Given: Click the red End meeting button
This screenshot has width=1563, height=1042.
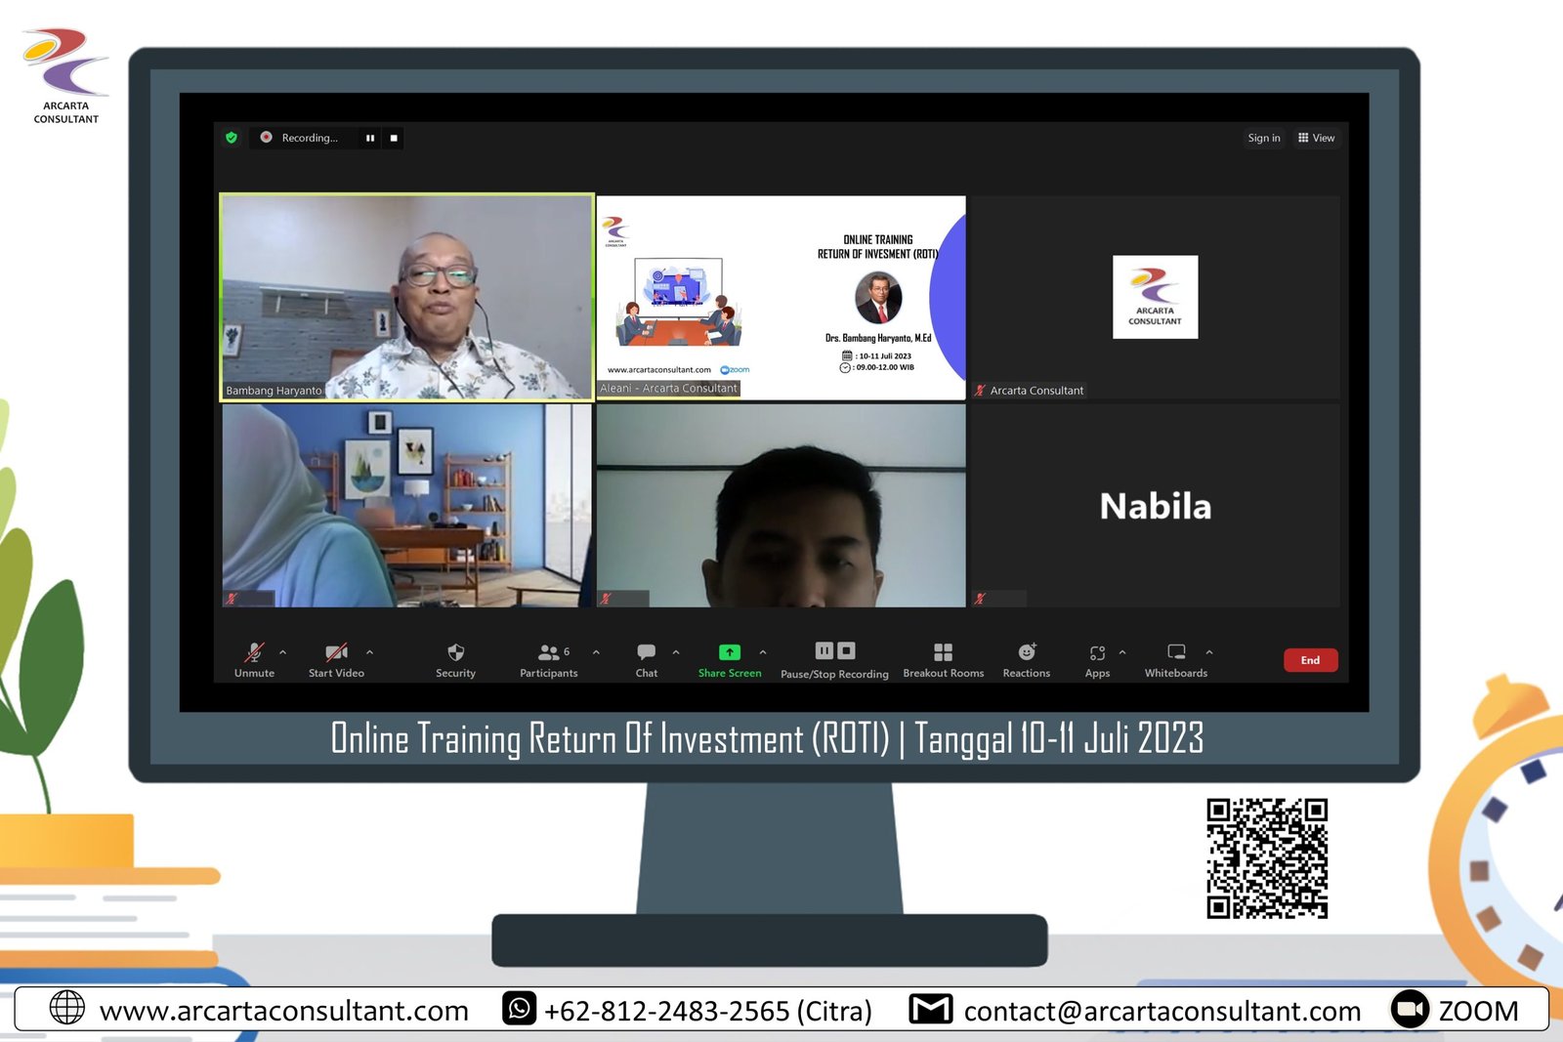Looking at the screenshot, I should click(1310, 660).
